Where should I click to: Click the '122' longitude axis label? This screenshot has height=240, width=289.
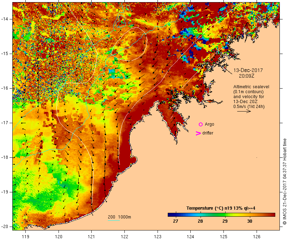[125, 236]
